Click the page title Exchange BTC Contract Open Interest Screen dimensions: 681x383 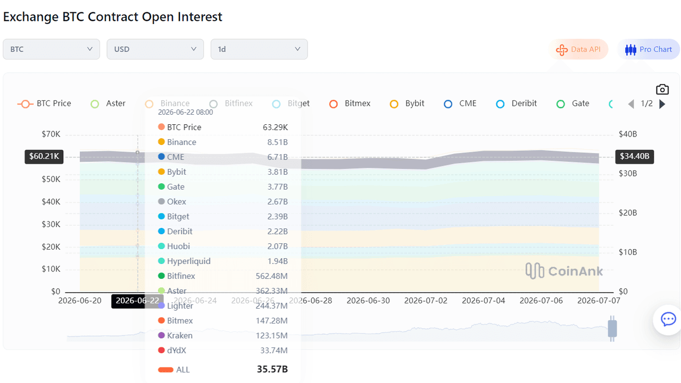(x=113, y=17)
